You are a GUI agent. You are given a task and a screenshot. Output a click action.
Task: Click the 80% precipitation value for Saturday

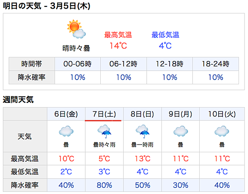click(x=104, y=185)
